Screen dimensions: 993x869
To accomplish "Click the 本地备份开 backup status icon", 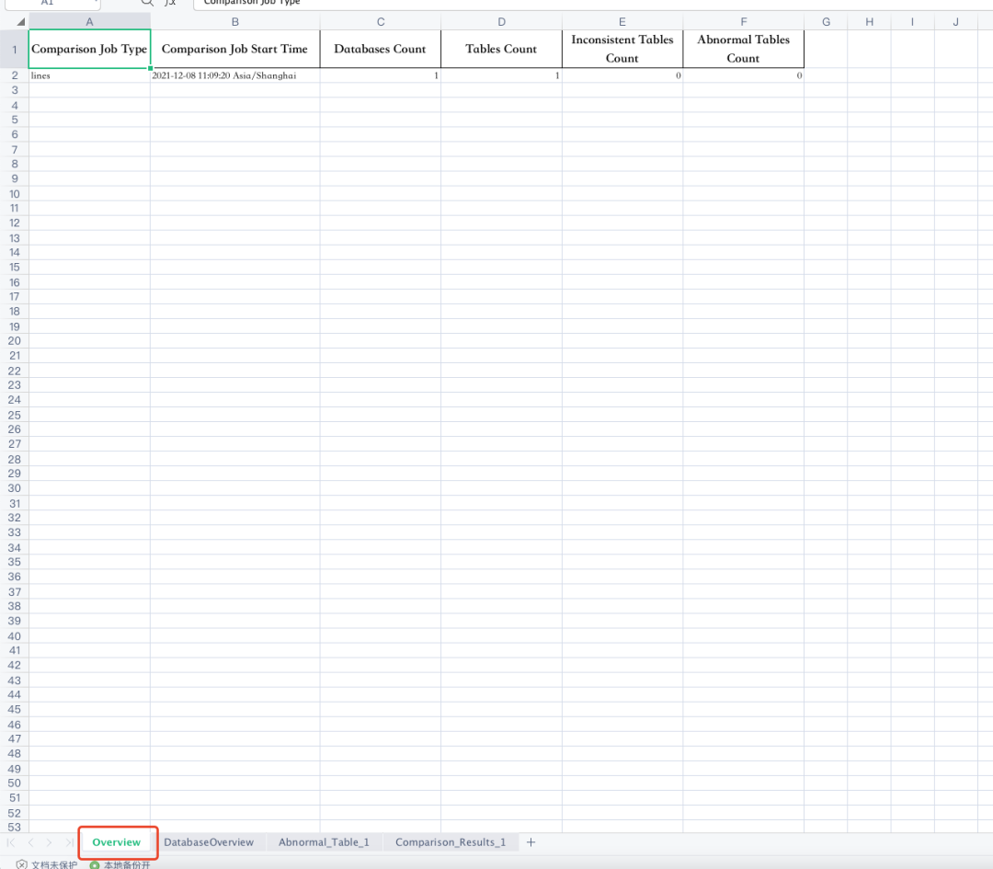I will coord(95,864).
